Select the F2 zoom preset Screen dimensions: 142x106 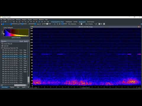25,22
